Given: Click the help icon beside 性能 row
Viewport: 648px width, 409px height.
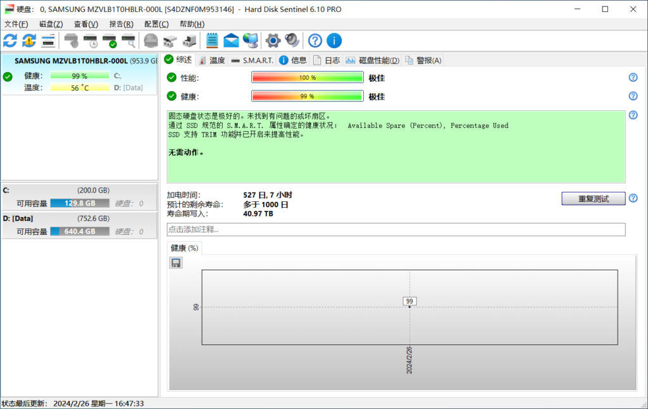Looking at the screenshot, I should click(633, 77).
